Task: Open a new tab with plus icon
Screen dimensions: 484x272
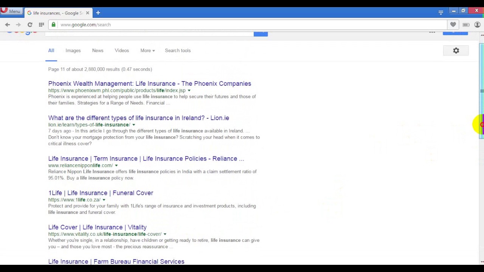Action: (98, 13)
